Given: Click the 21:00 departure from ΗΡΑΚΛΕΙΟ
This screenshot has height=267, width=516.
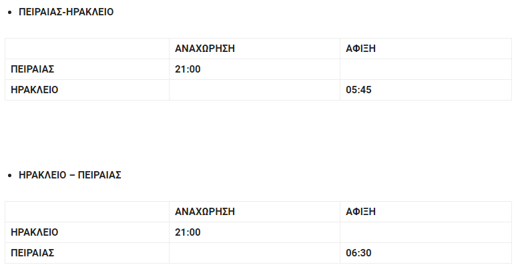Looking at the screenshot, I should [x=188, y=232].
